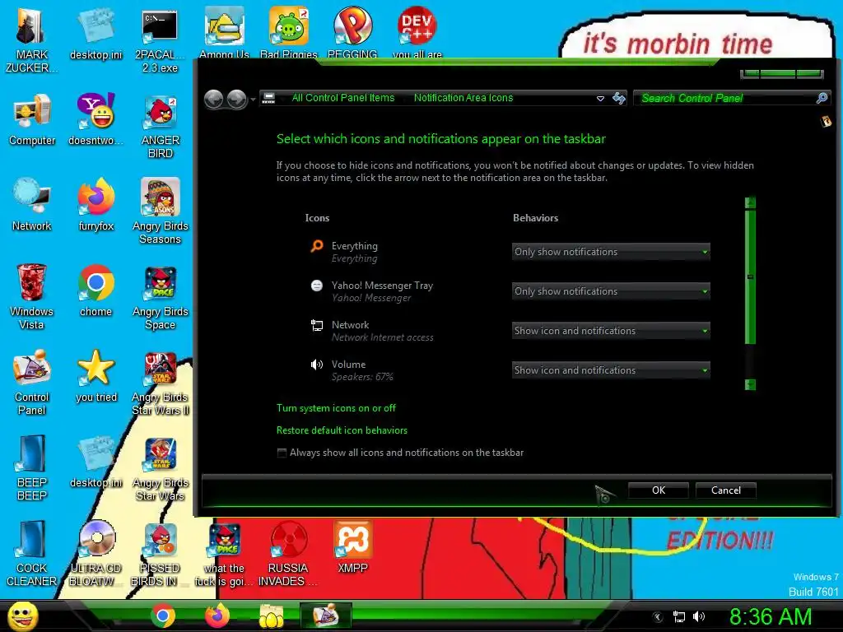Open the RUSSIA INVADES desktop shortcut

point(289,554)
